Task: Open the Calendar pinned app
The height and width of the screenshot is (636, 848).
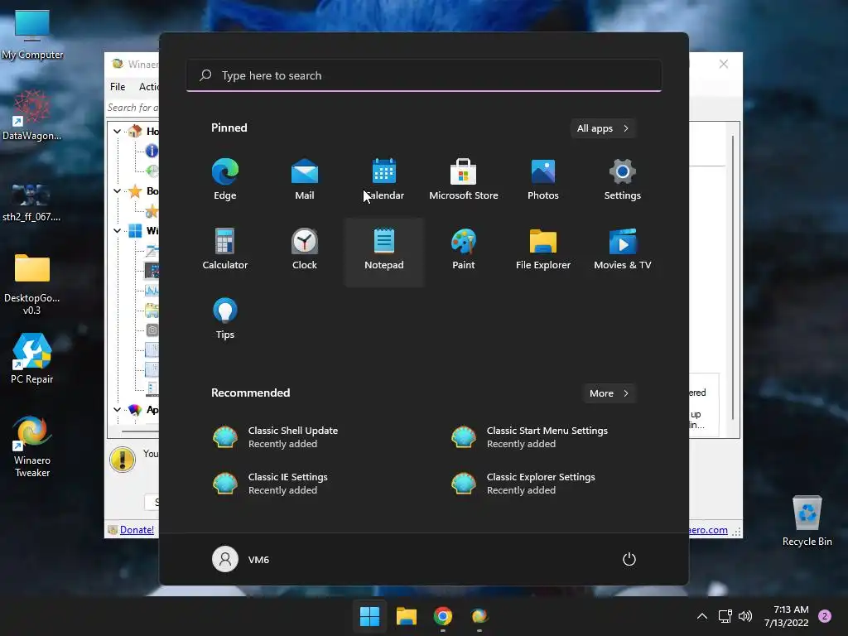Action: coord(384,180)
